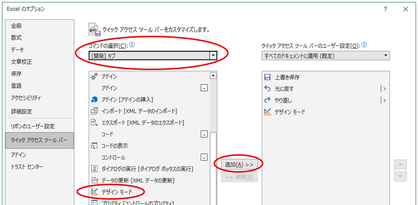418x205 pixels.
Task: Open すべてのドキュメントに適用 dropdown
Action: point(326,56)
